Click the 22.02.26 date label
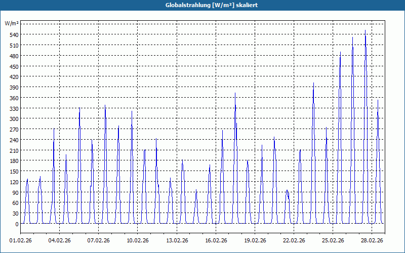 [x=294, y=241]
